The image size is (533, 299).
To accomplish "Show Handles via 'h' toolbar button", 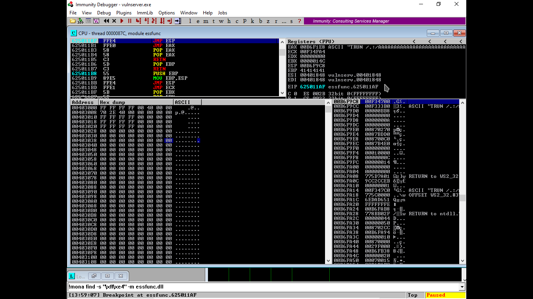I will pyautogui.click(x=229, y=21).
